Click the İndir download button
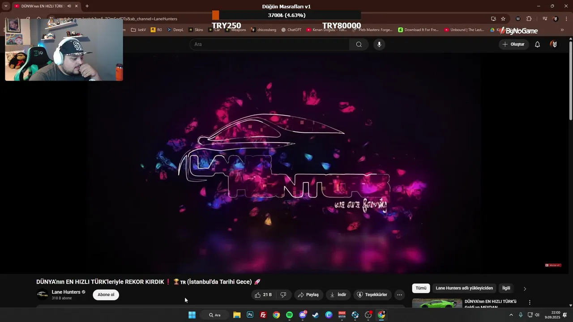Screen dimensions: 573x322 tap(338, 295)
